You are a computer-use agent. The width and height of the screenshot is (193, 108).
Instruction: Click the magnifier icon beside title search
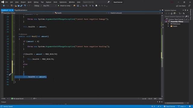[109, 2]
